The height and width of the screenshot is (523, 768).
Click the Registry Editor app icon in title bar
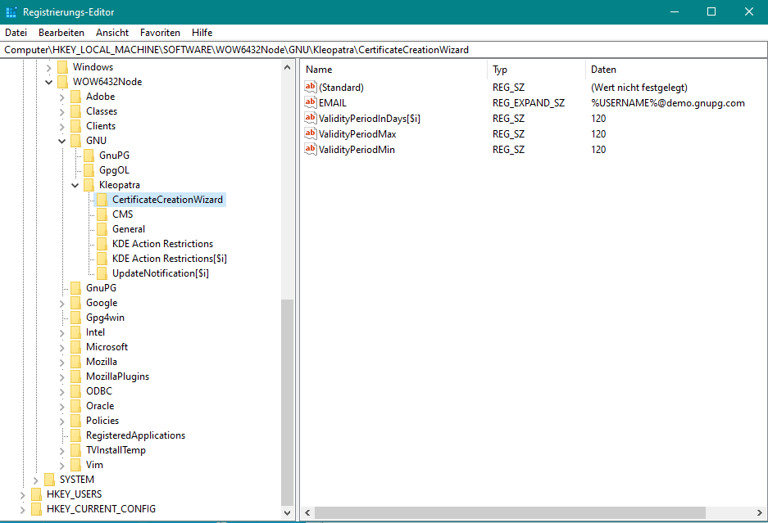pos(11,12)
